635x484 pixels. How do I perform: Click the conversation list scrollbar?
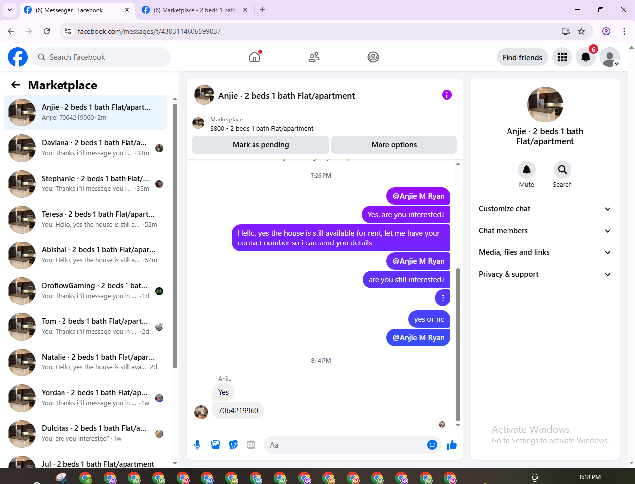pyautogui.click(x=175, y=236)
